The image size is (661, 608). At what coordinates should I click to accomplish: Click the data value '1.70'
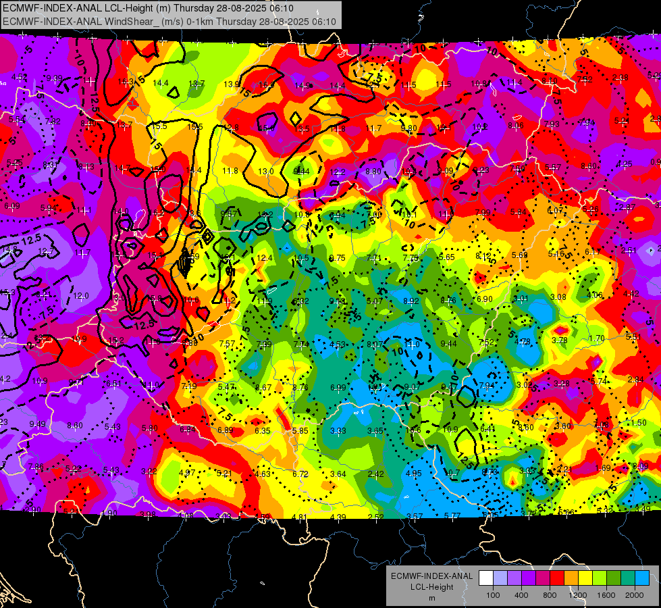[597, 338]
